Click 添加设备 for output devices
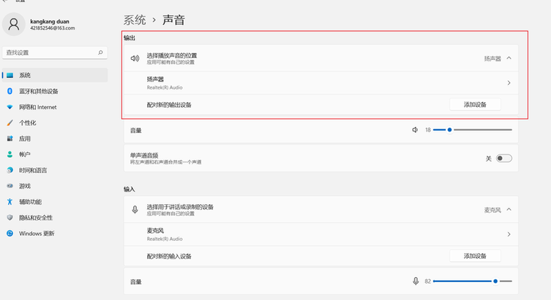Screen dimensions: 551x300 tap(475, 105)
